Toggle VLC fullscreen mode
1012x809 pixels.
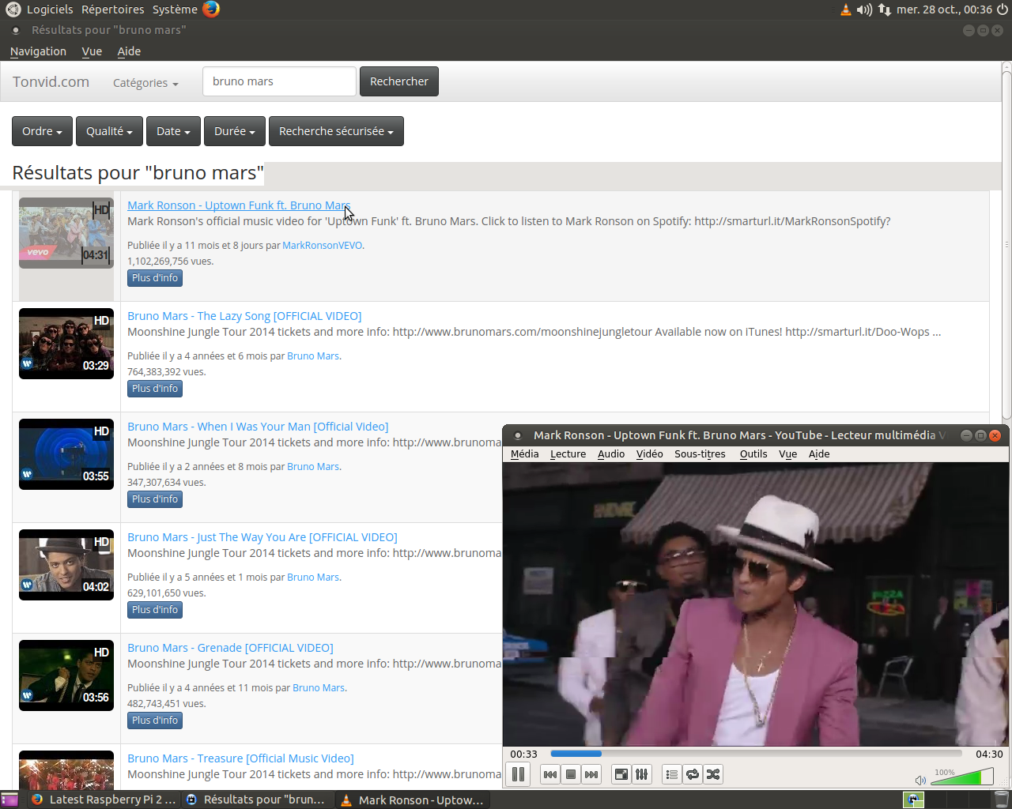coord(621,774)
